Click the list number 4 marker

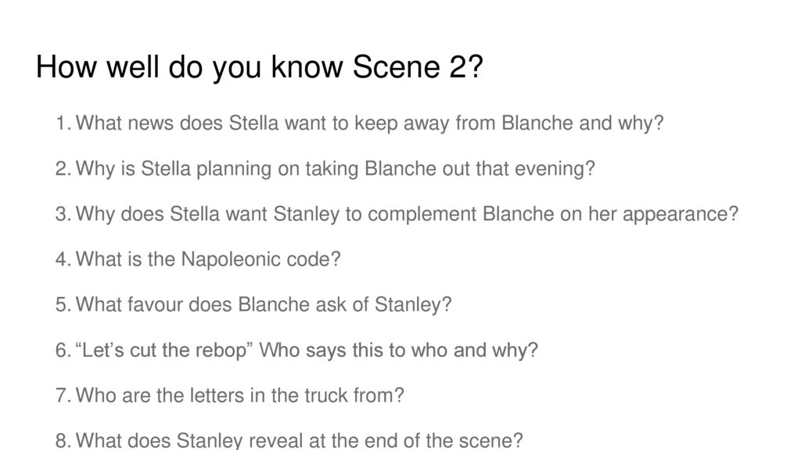[x=63, y=259]
